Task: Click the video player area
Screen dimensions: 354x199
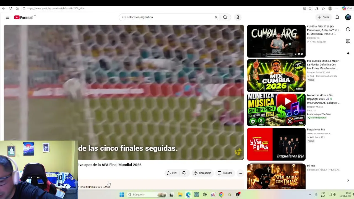Action: pyautogui.click(x=124, y=92)
